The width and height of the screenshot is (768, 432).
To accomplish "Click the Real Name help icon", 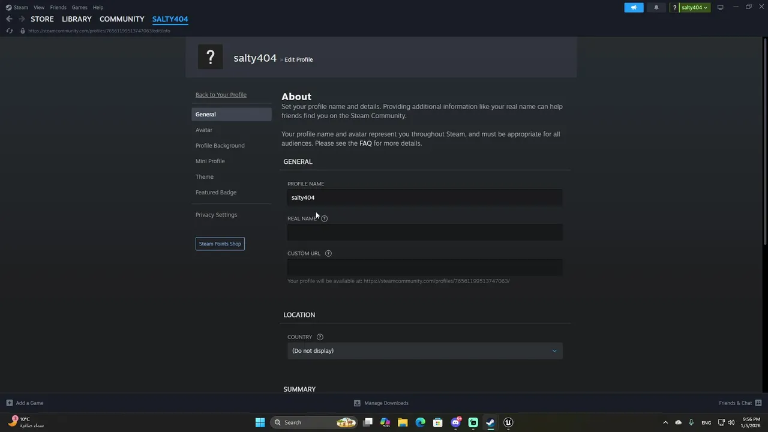I will pyautogui.click(x=324, y=218).
